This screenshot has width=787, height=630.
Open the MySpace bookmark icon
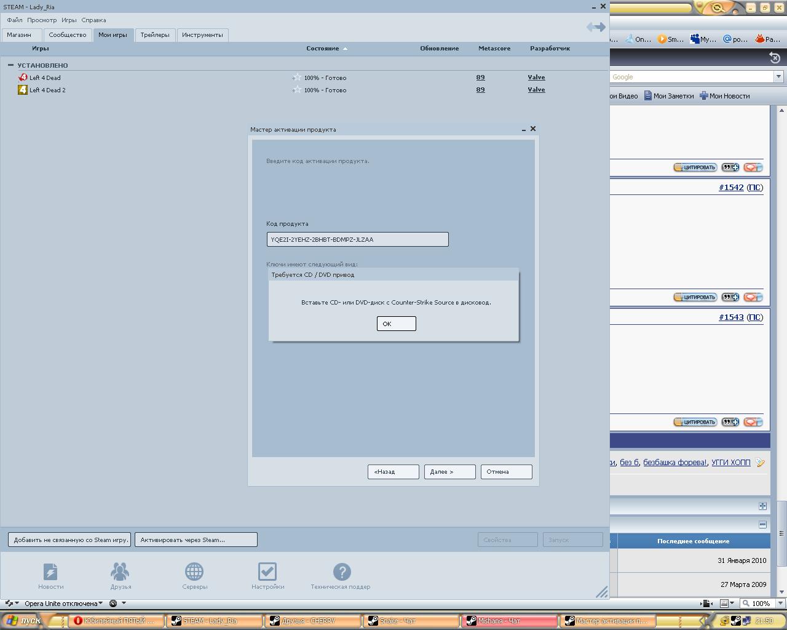point(695,39)
